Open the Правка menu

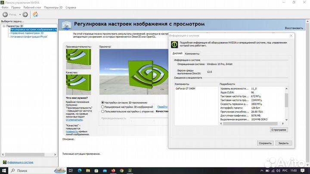16,7
